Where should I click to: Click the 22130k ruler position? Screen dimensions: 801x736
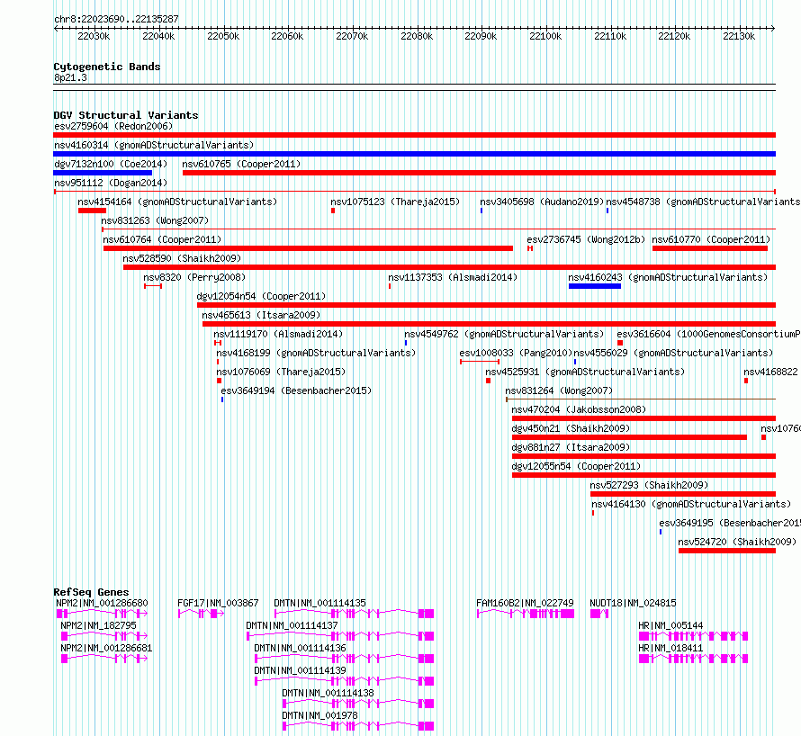[739, 36]
